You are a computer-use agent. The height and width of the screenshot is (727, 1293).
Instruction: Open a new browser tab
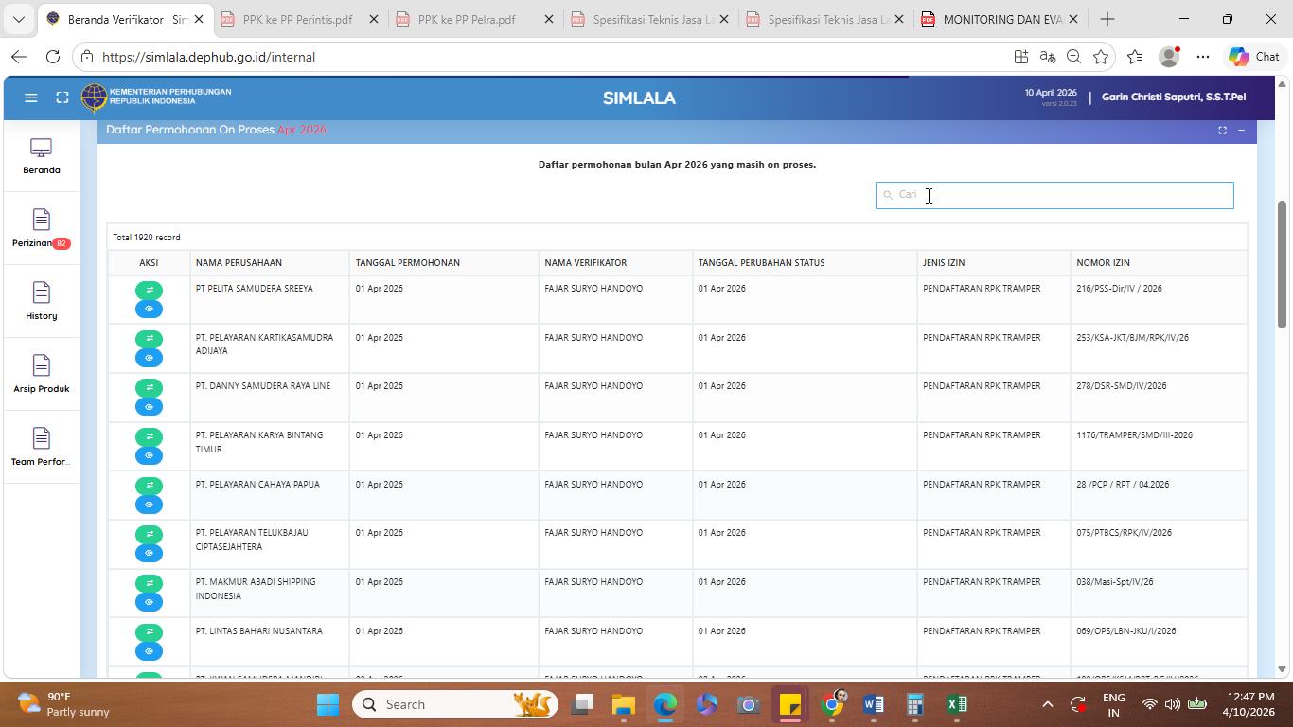click(x=1107, y=19)
